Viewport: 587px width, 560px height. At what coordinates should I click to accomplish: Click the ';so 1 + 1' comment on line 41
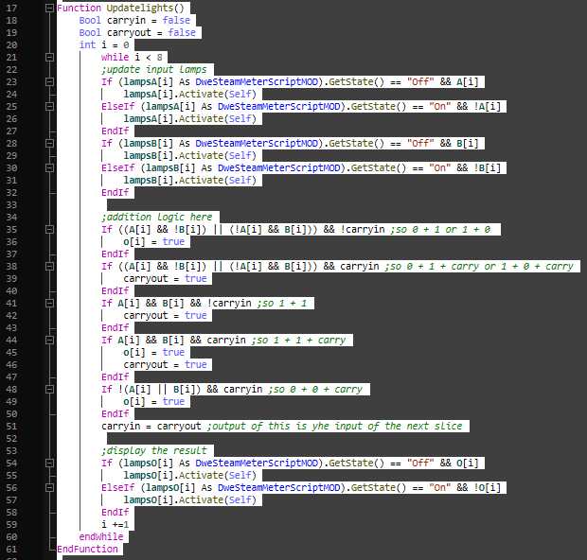tap(282, 303)
